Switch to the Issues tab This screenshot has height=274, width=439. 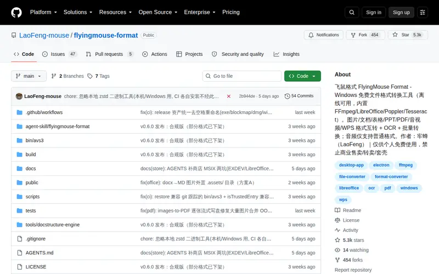[59, 54]
